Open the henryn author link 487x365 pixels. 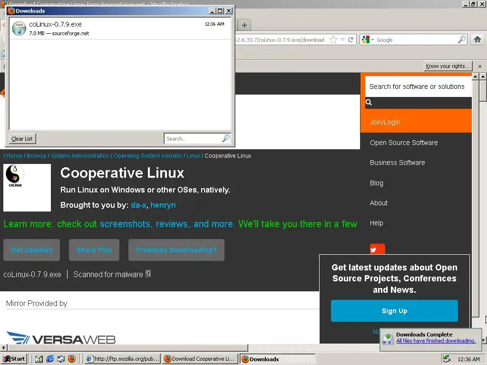163,205
